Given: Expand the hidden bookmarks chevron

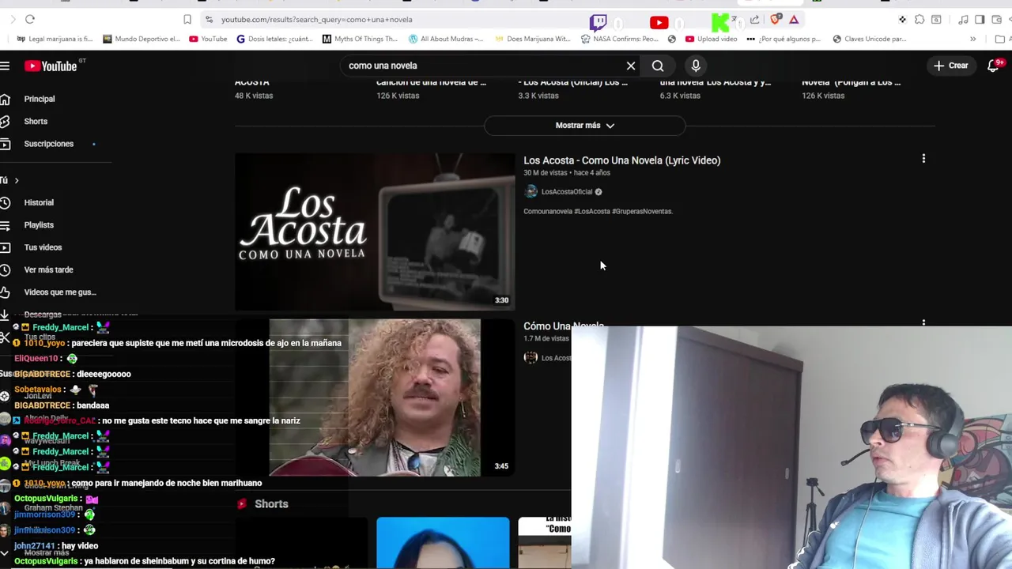Looking at the screenshot, I should coord(972,39).
